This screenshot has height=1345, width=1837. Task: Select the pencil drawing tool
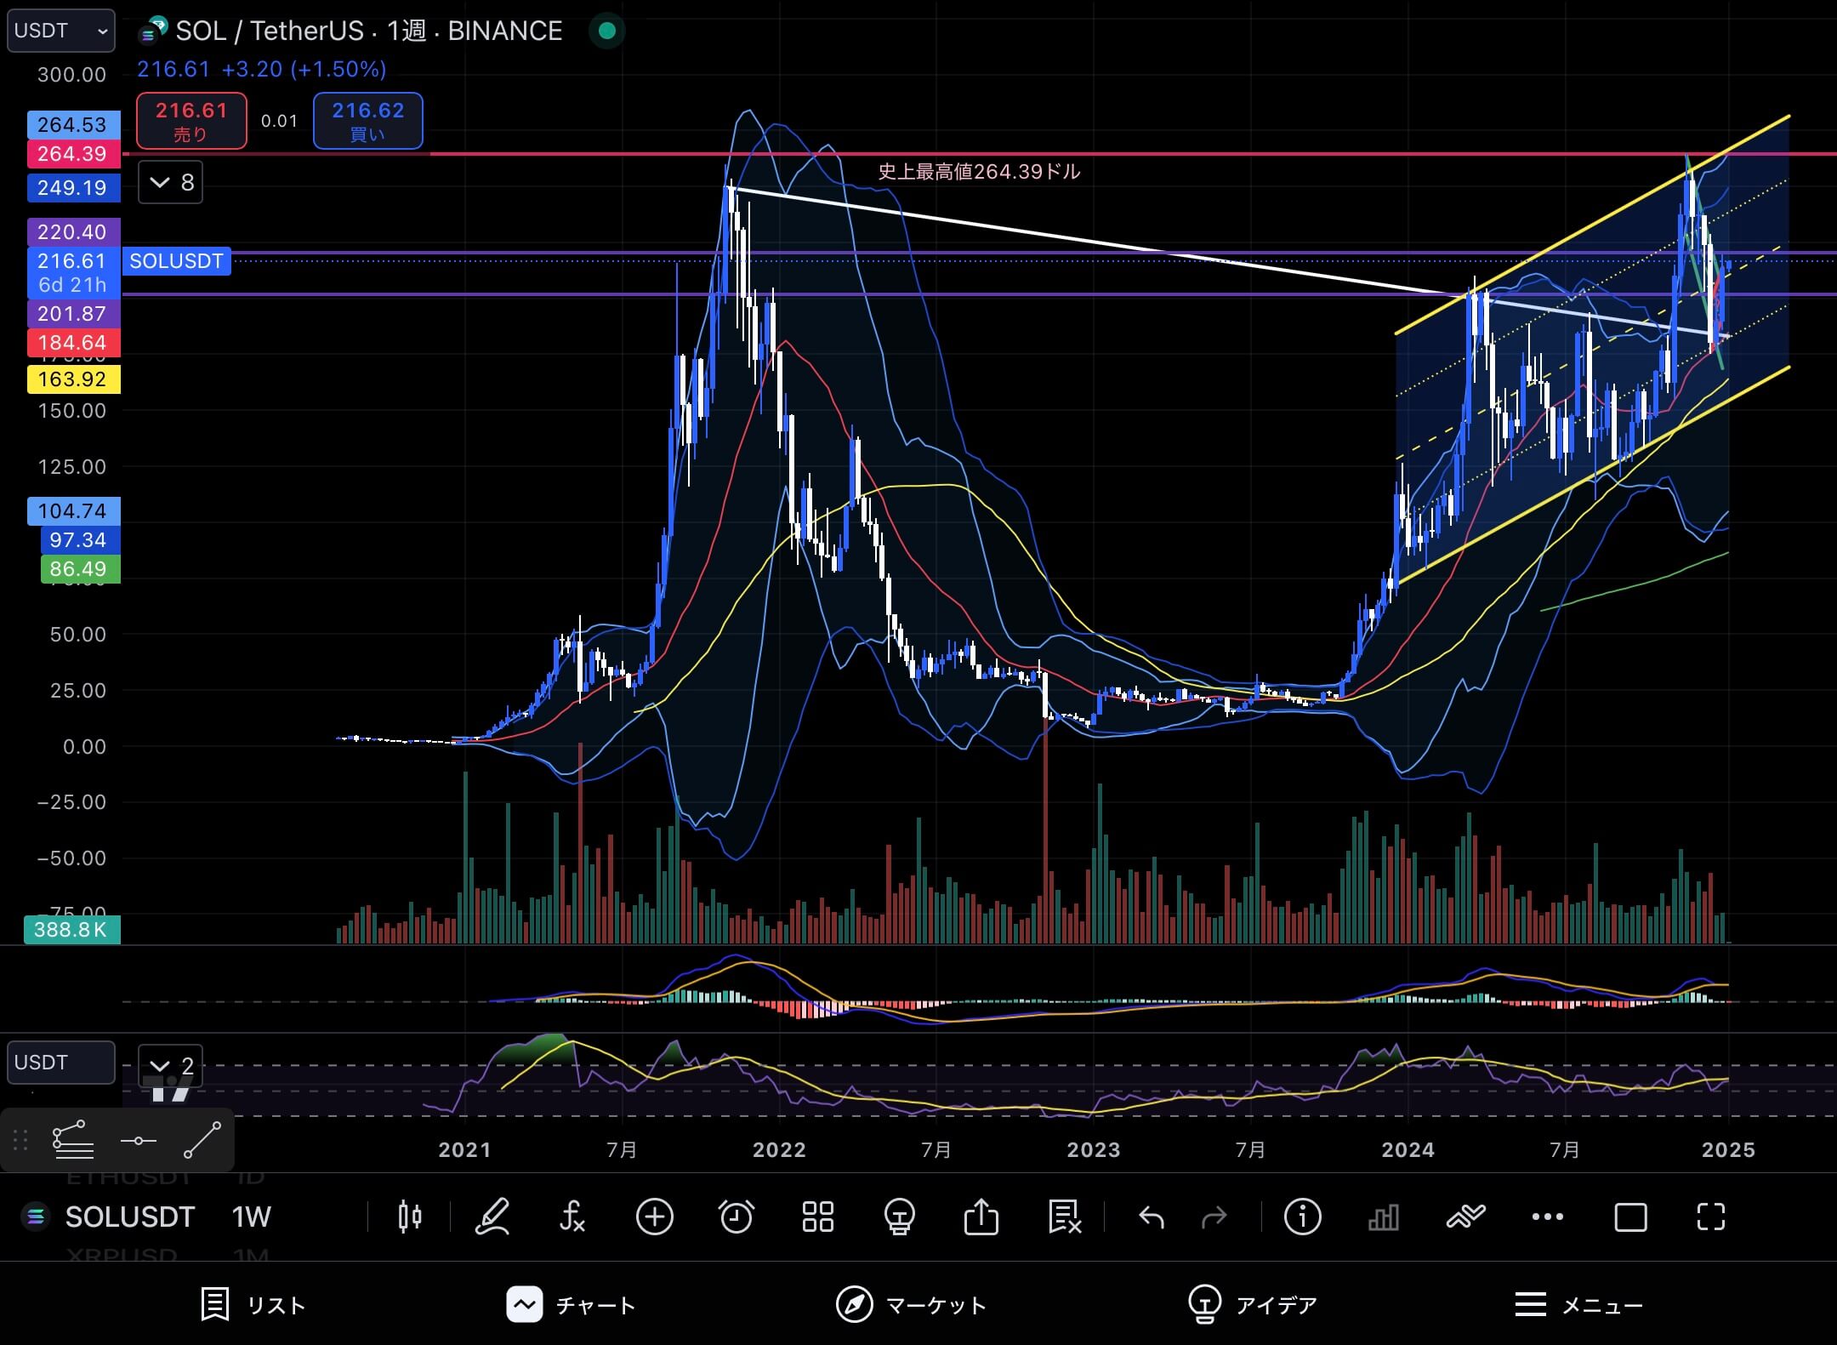coord(492,1217)
